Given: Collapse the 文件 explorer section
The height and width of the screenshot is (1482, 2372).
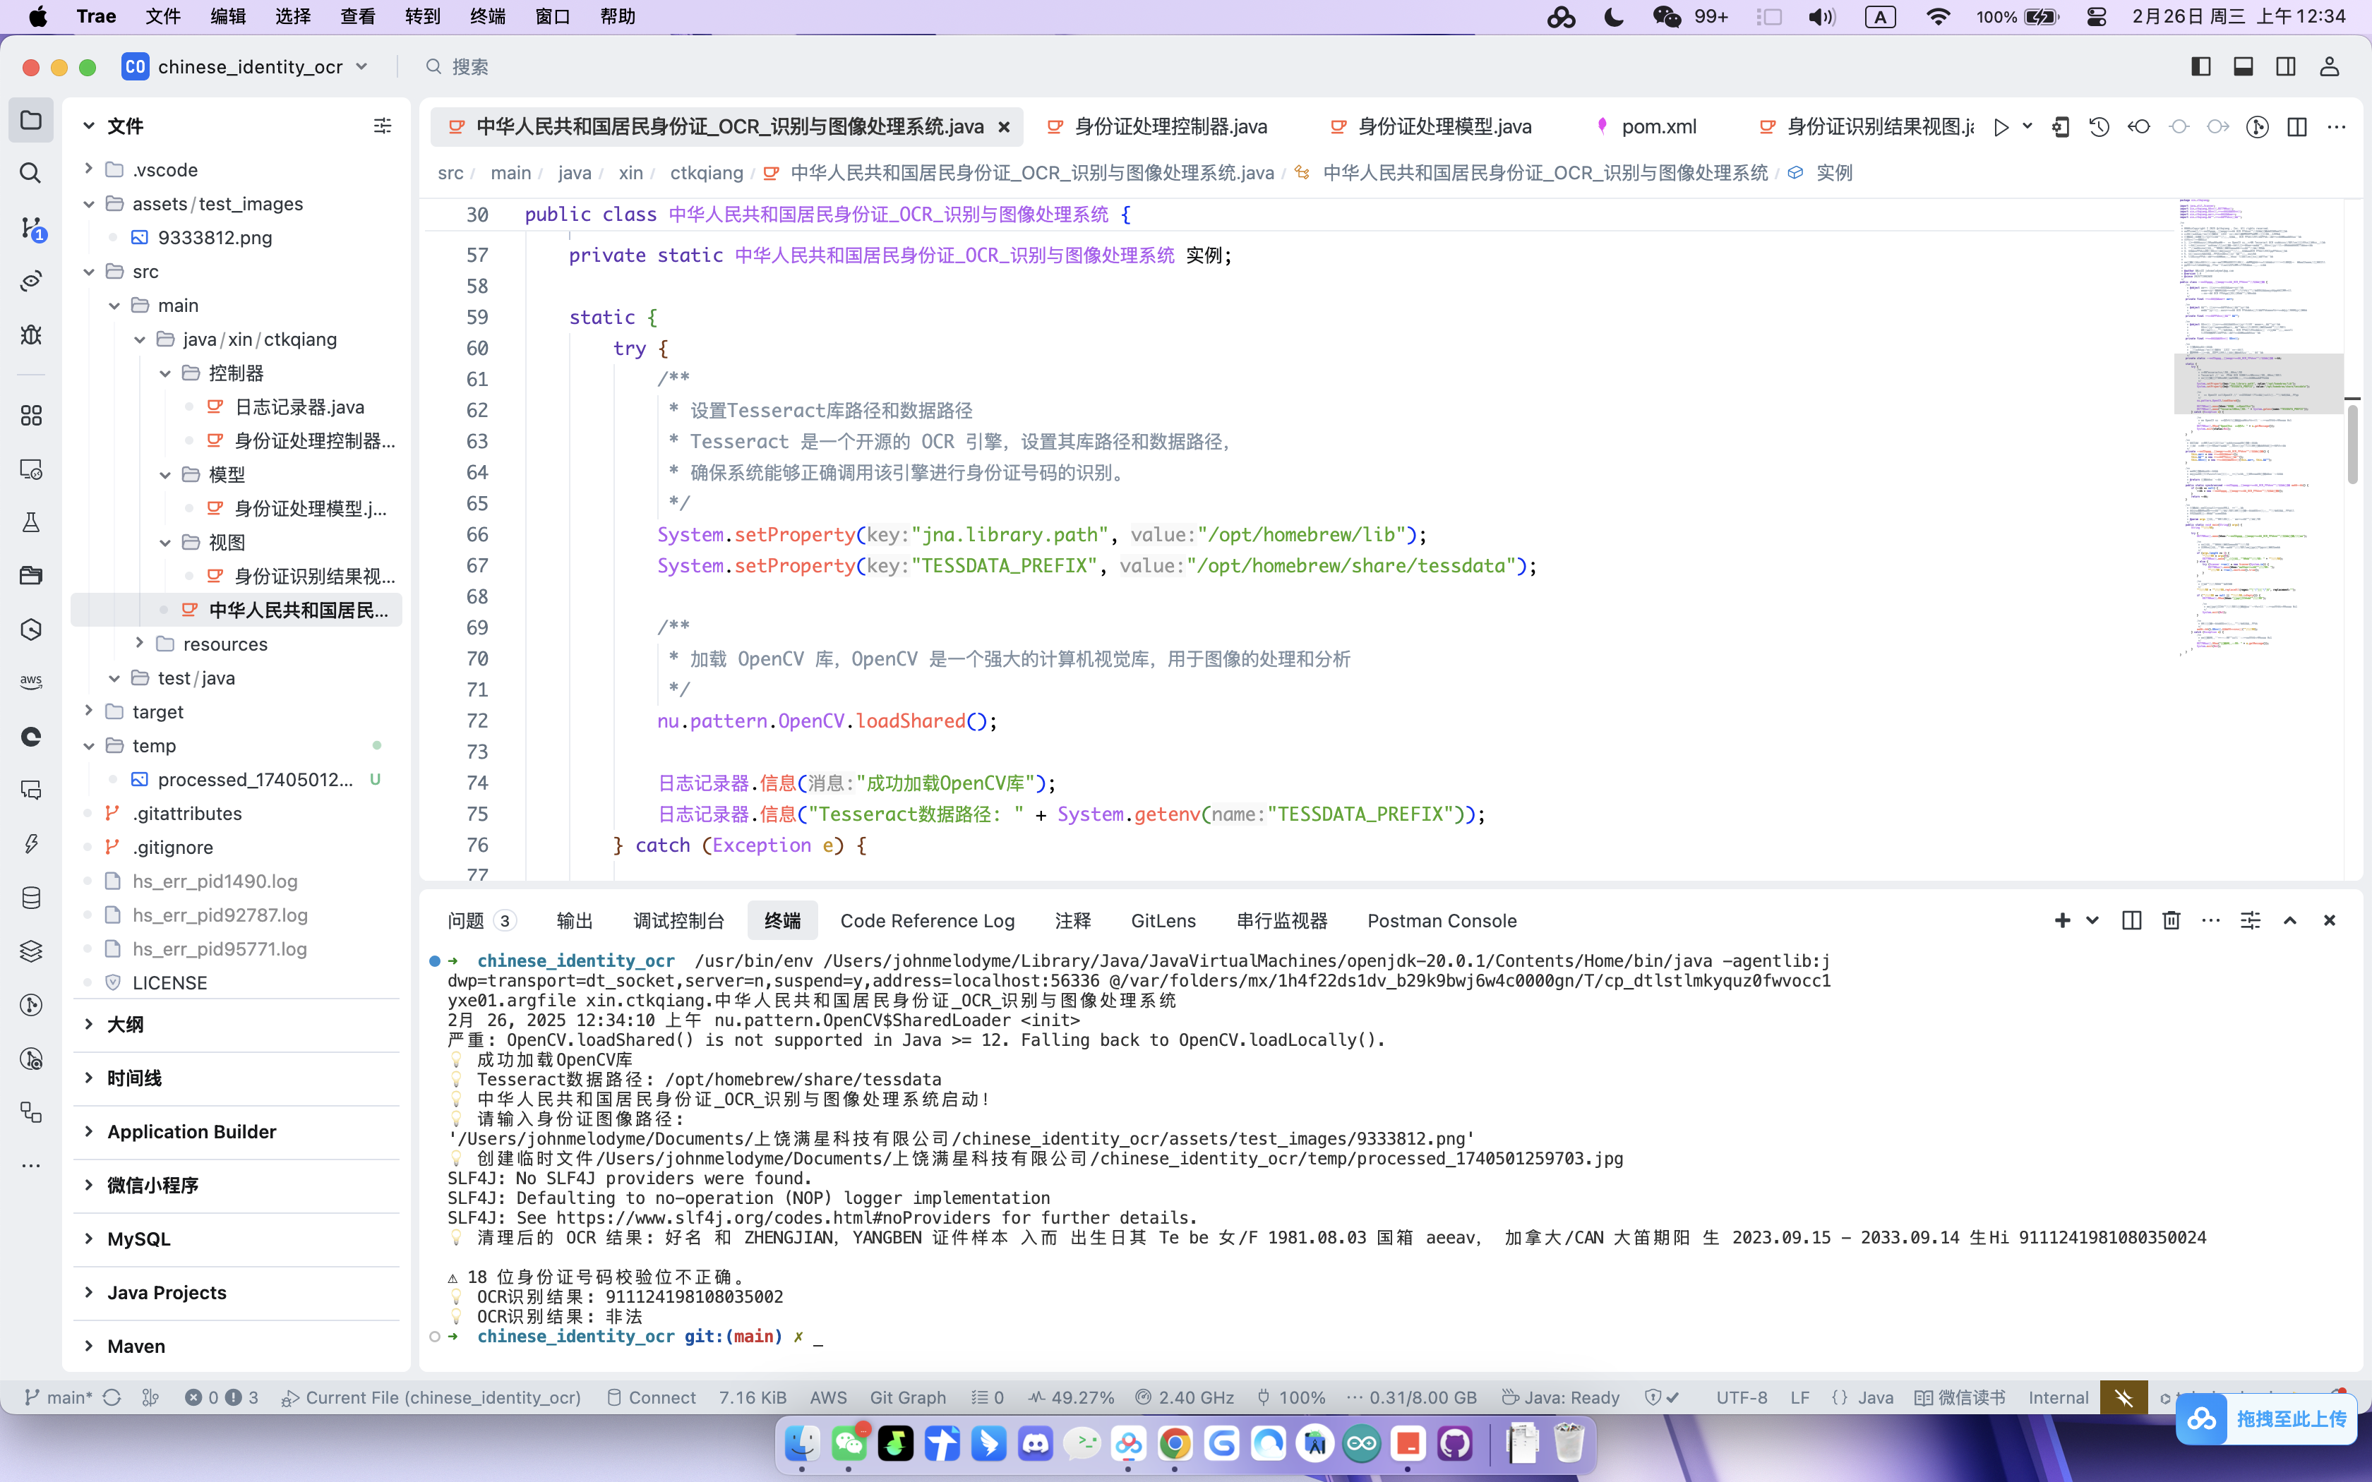Looking at the screenshot, I should click(88, 126).
